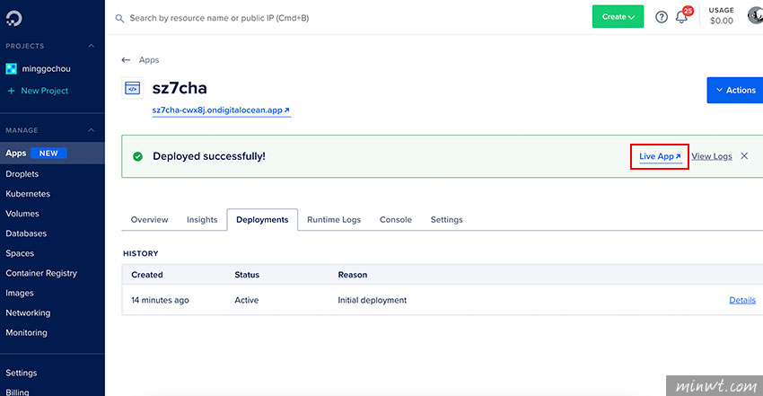This screenshot has width=763, height=396.
Task: Collapse the Manage section chevron
Action: point(91,130)
